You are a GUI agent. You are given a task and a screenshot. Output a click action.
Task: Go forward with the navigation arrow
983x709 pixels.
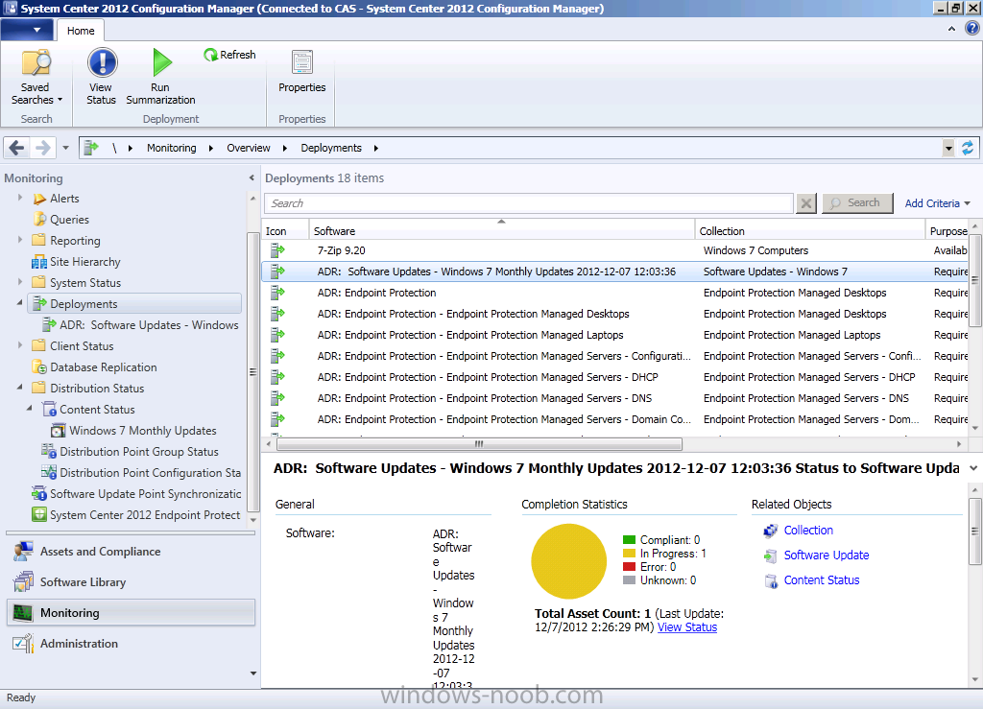[x=42, y=148]
